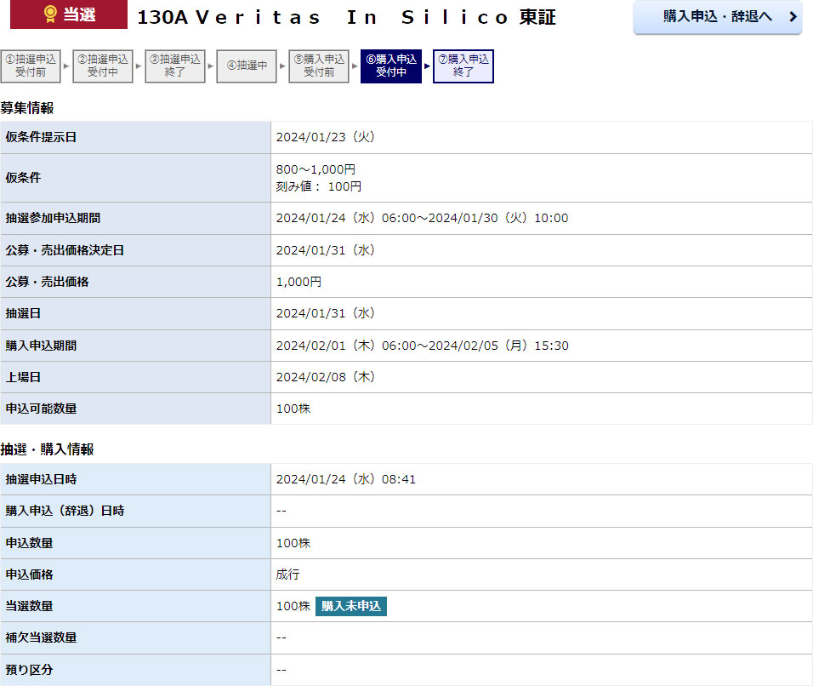This screenshot has width=813, height=686.
Task: Click the 公募・売出価格決定日 label
Action: click(x=65, y=250)
